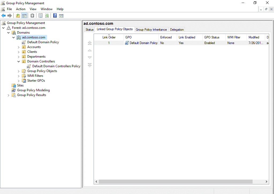Sort by the Enforced column header
Viewport: 274px width, 194px height.
168,37
